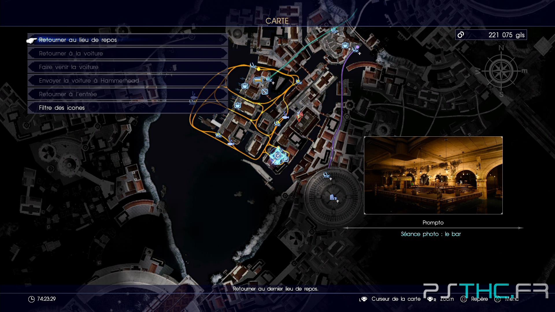Pick "Envoyer la voiture à Hammerhead"
This screenshot has width=555, height=312.
tap(127, 81)
